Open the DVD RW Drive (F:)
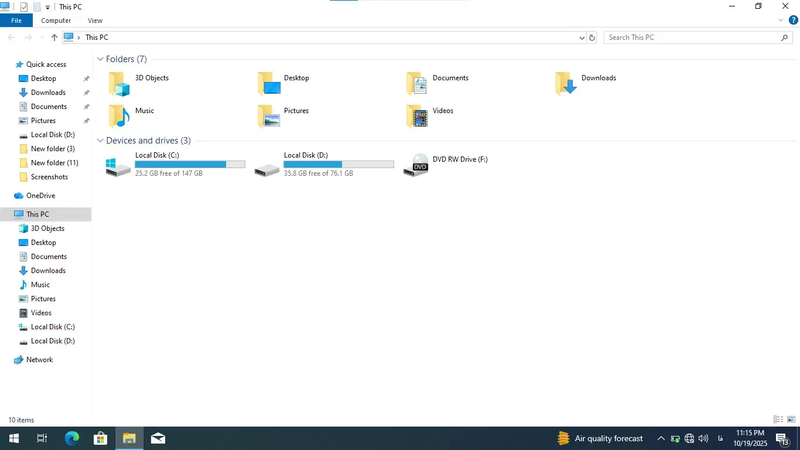This screenshot has height=450, width=800. (459, 159)
